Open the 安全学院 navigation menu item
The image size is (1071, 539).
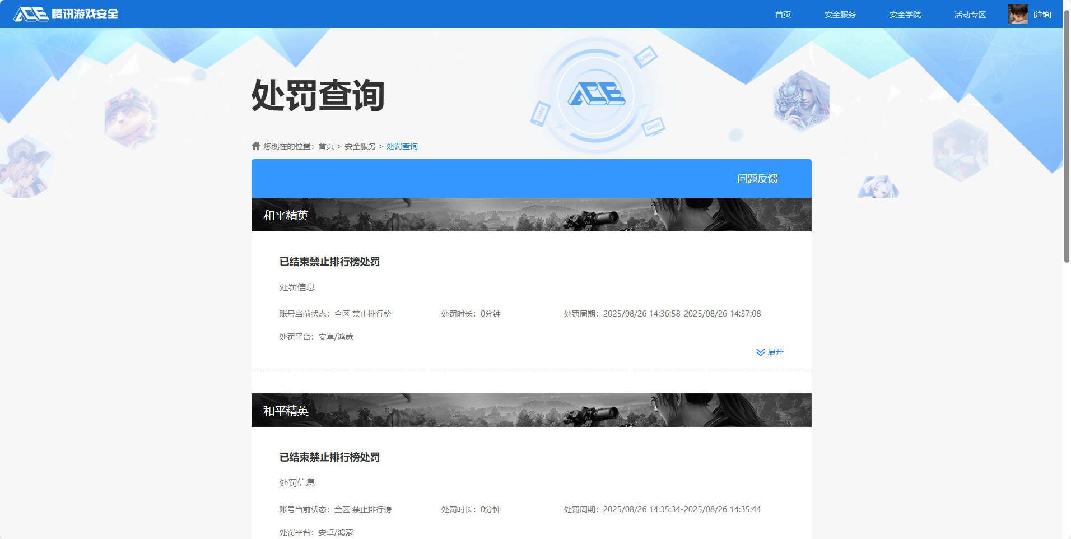click(x=905, y=15)
